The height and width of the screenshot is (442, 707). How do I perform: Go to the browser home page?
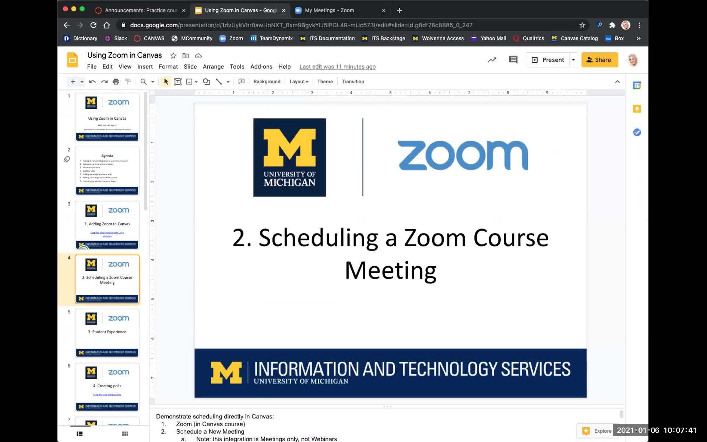(107, 25)
